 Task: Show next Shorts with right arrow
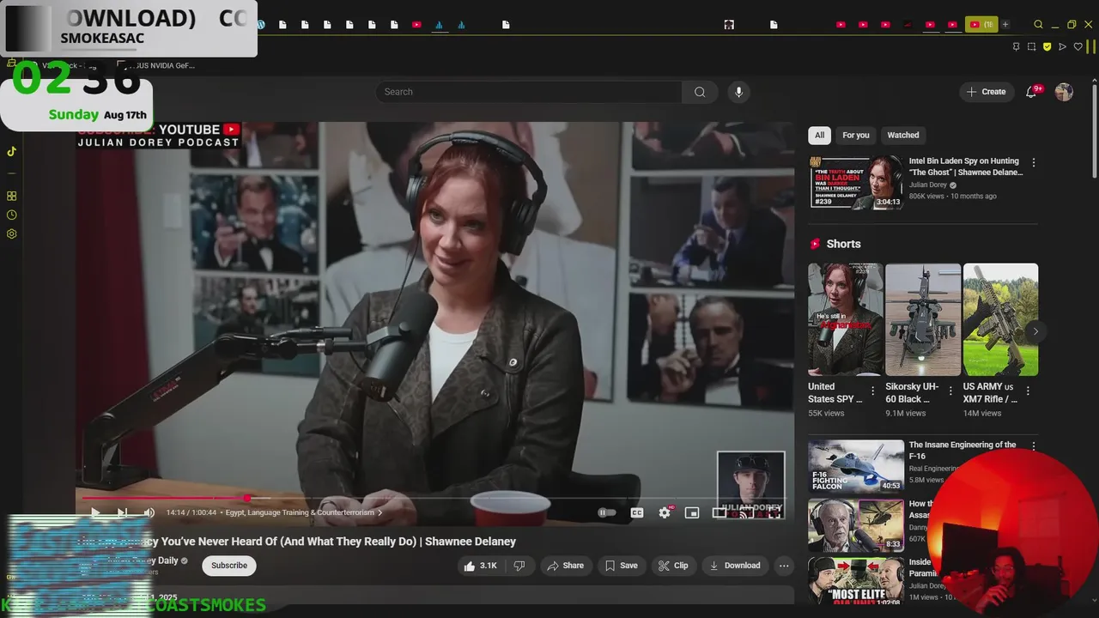(x=1035, y=331)
